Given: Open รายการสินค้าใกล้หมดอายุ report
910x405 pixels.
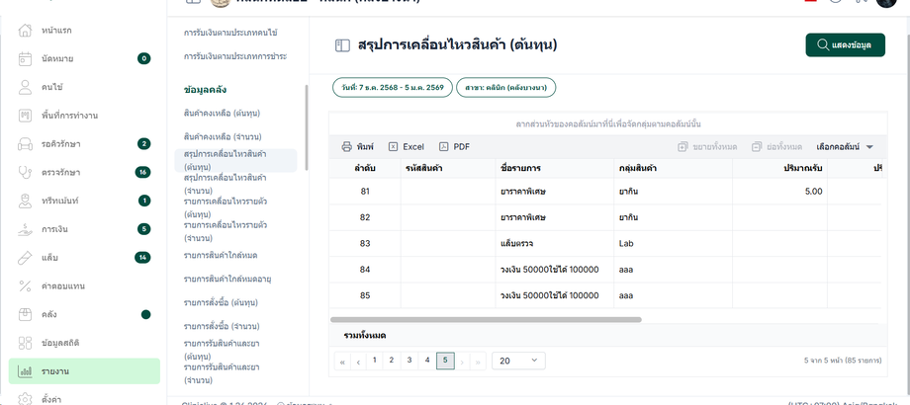Looking at the screenshot, I should (227, 279).
